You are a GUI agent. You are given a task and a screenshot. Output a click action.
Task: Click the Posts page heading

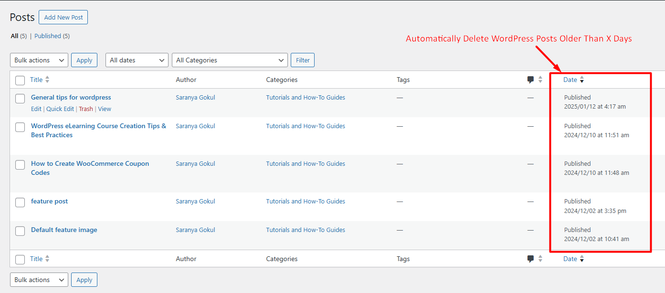pos(22,17)
